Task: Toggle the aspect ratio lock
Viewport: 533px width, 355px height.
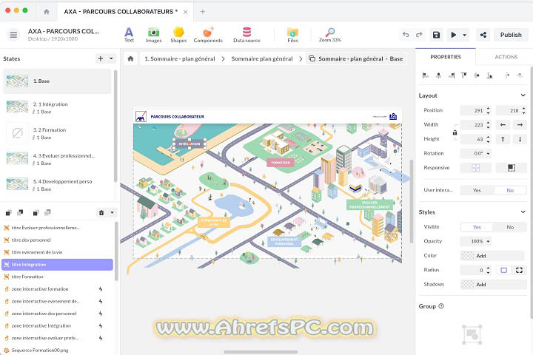Action: 455,132
